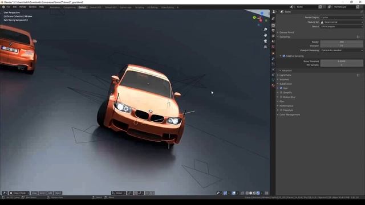Open the viewport Select menu
365x205 pixels.
pos(42,193)
